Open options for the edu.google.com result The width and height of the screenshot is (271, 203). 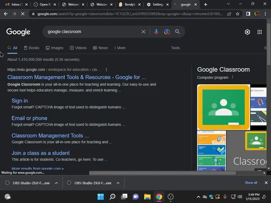pos(106,70)
